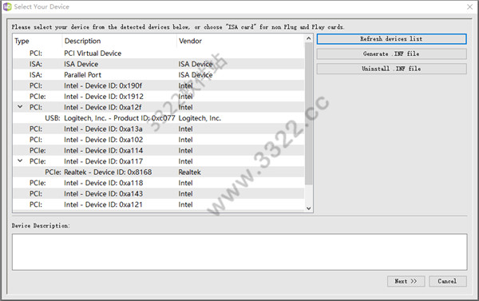Image resolution: width=479 pixels, height=301 pixels.
Task: Select the Logitech Product ID 0xc077 USB row
Action: (159, 118)
